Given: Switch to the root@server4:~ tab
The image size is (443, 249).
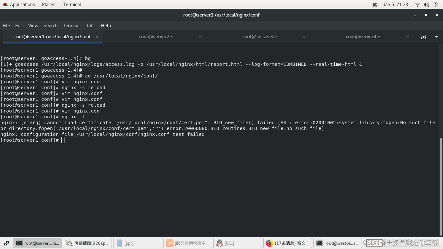Looking at the screenshot, I should pos(363,37).
